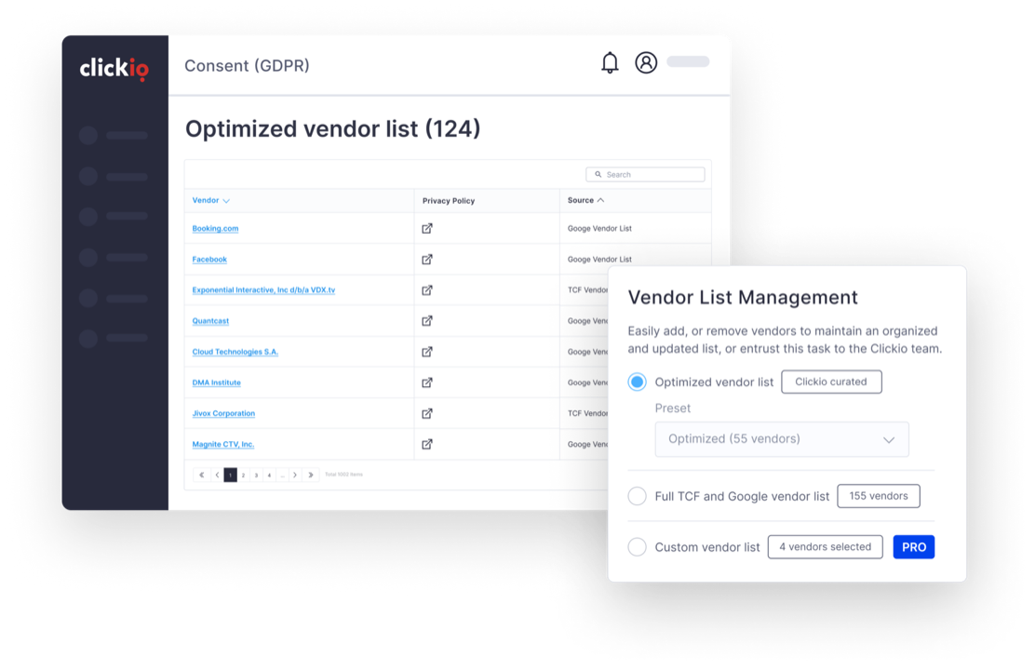Jump to last page of vendor table

pos(311,475)
